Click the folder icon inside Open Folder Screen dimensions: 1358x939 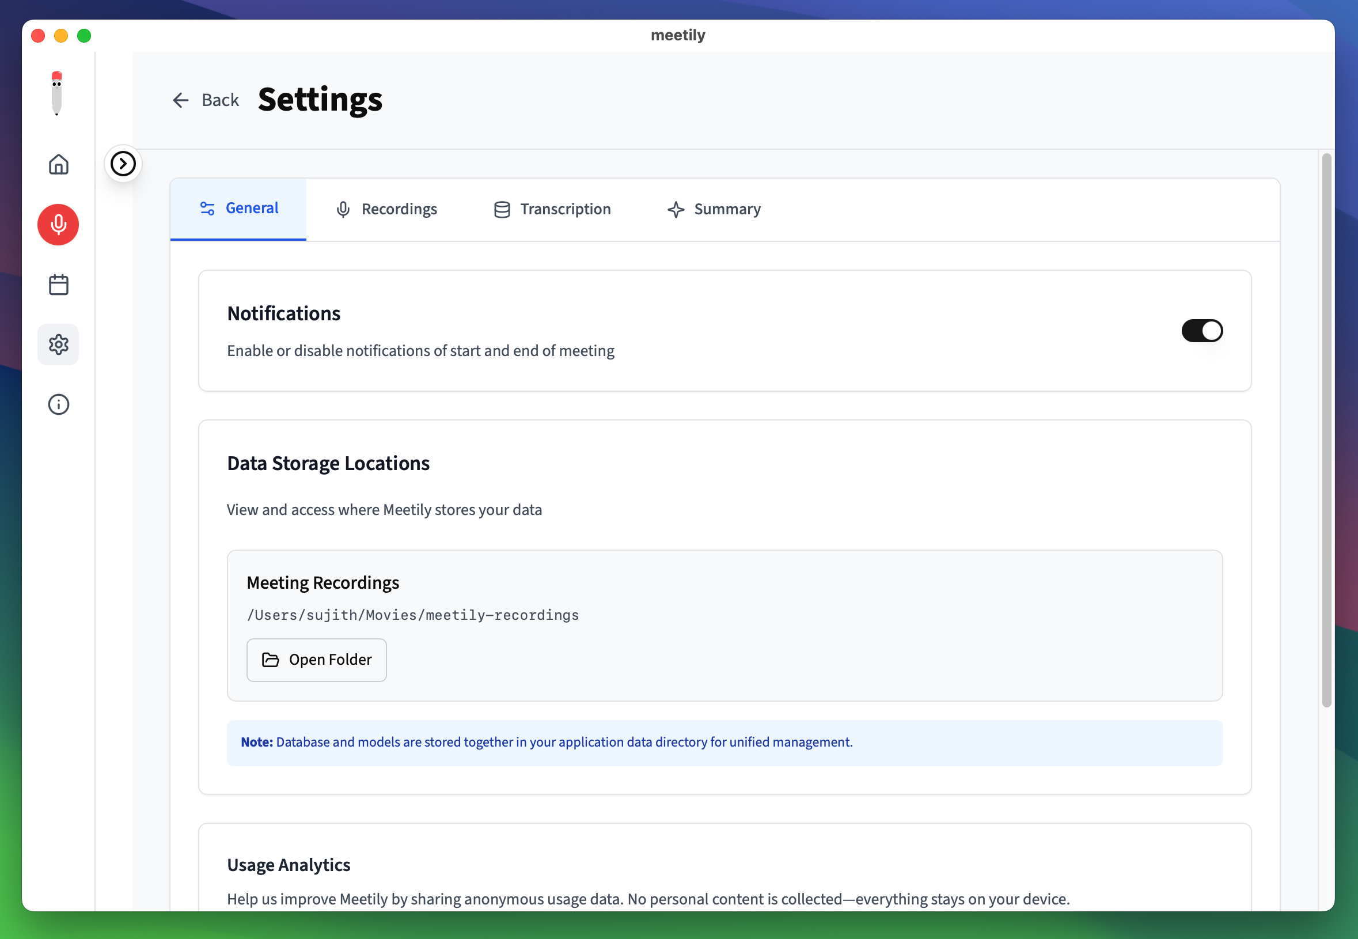coord(271,660)
